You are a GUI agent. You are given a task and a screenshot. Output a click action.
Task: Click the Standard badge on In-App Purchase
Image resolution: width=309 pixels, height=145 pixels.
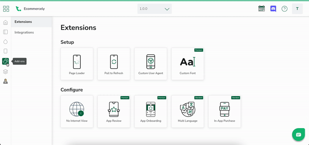click(x=236, y=98)
